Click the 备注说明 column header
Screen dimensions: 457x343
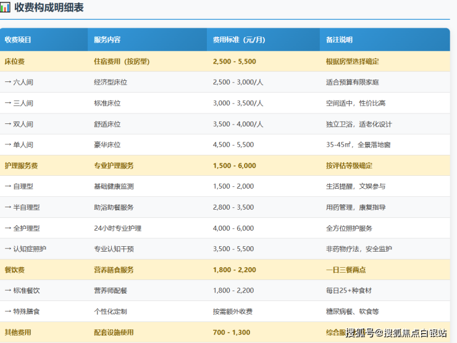click(x=339, y=39)
